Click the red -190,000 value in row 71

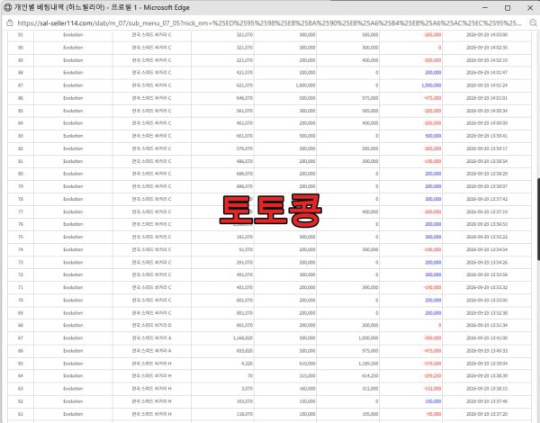pyautogui.click(x=432, y=288)
